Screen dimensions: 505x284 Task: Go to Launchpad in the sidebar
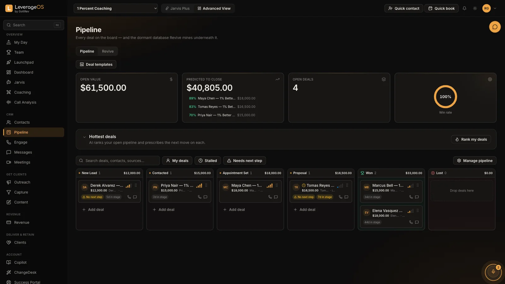point(33,62)
